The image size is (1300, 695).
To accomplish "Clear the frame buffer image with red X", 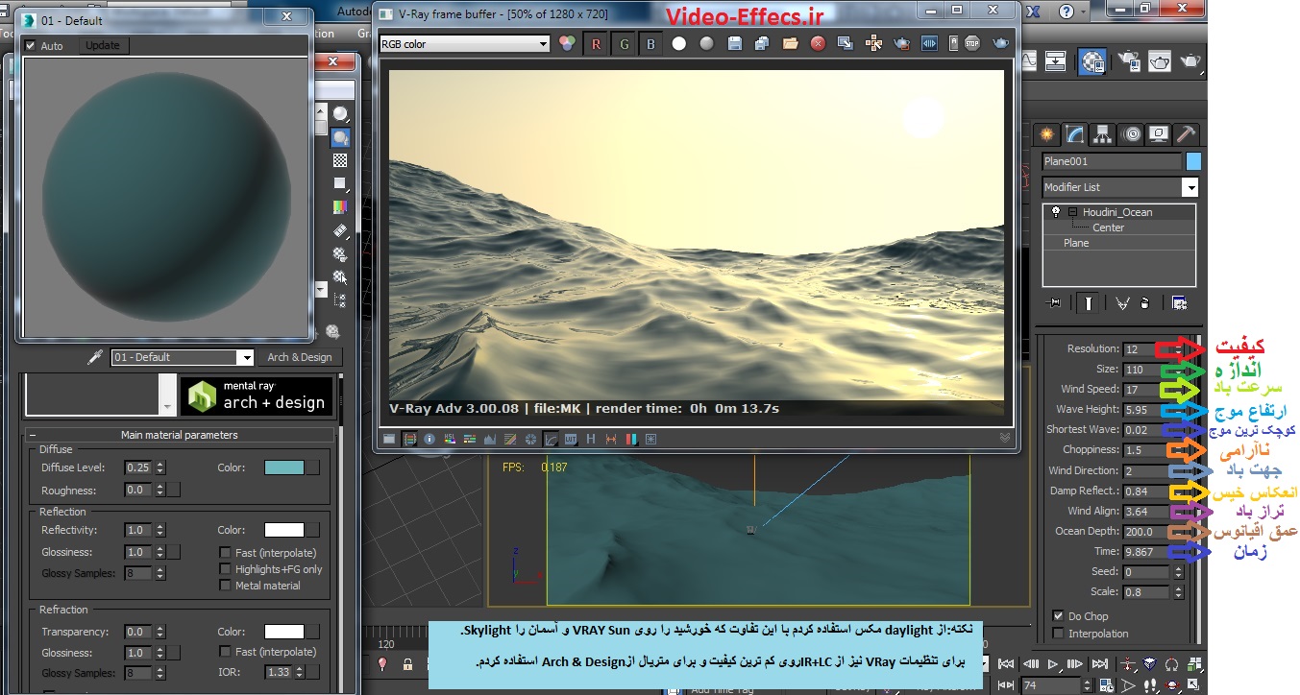I will tap(818, 43).
